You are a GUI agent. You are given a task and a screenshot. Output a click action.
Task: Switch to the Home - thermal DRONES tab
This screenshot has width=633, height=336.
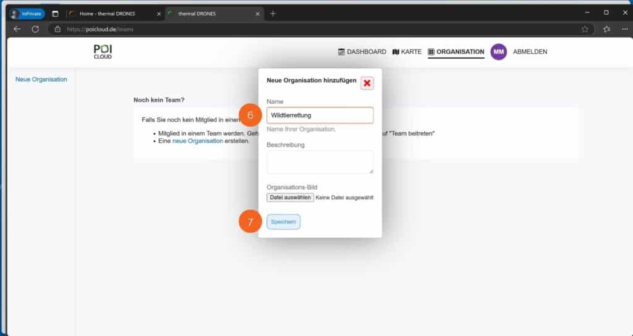[111, 14]
